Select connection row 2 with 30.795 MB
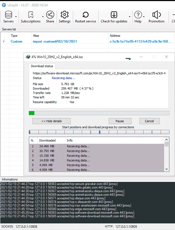The image size is (175, 230). tap(97, 151)
